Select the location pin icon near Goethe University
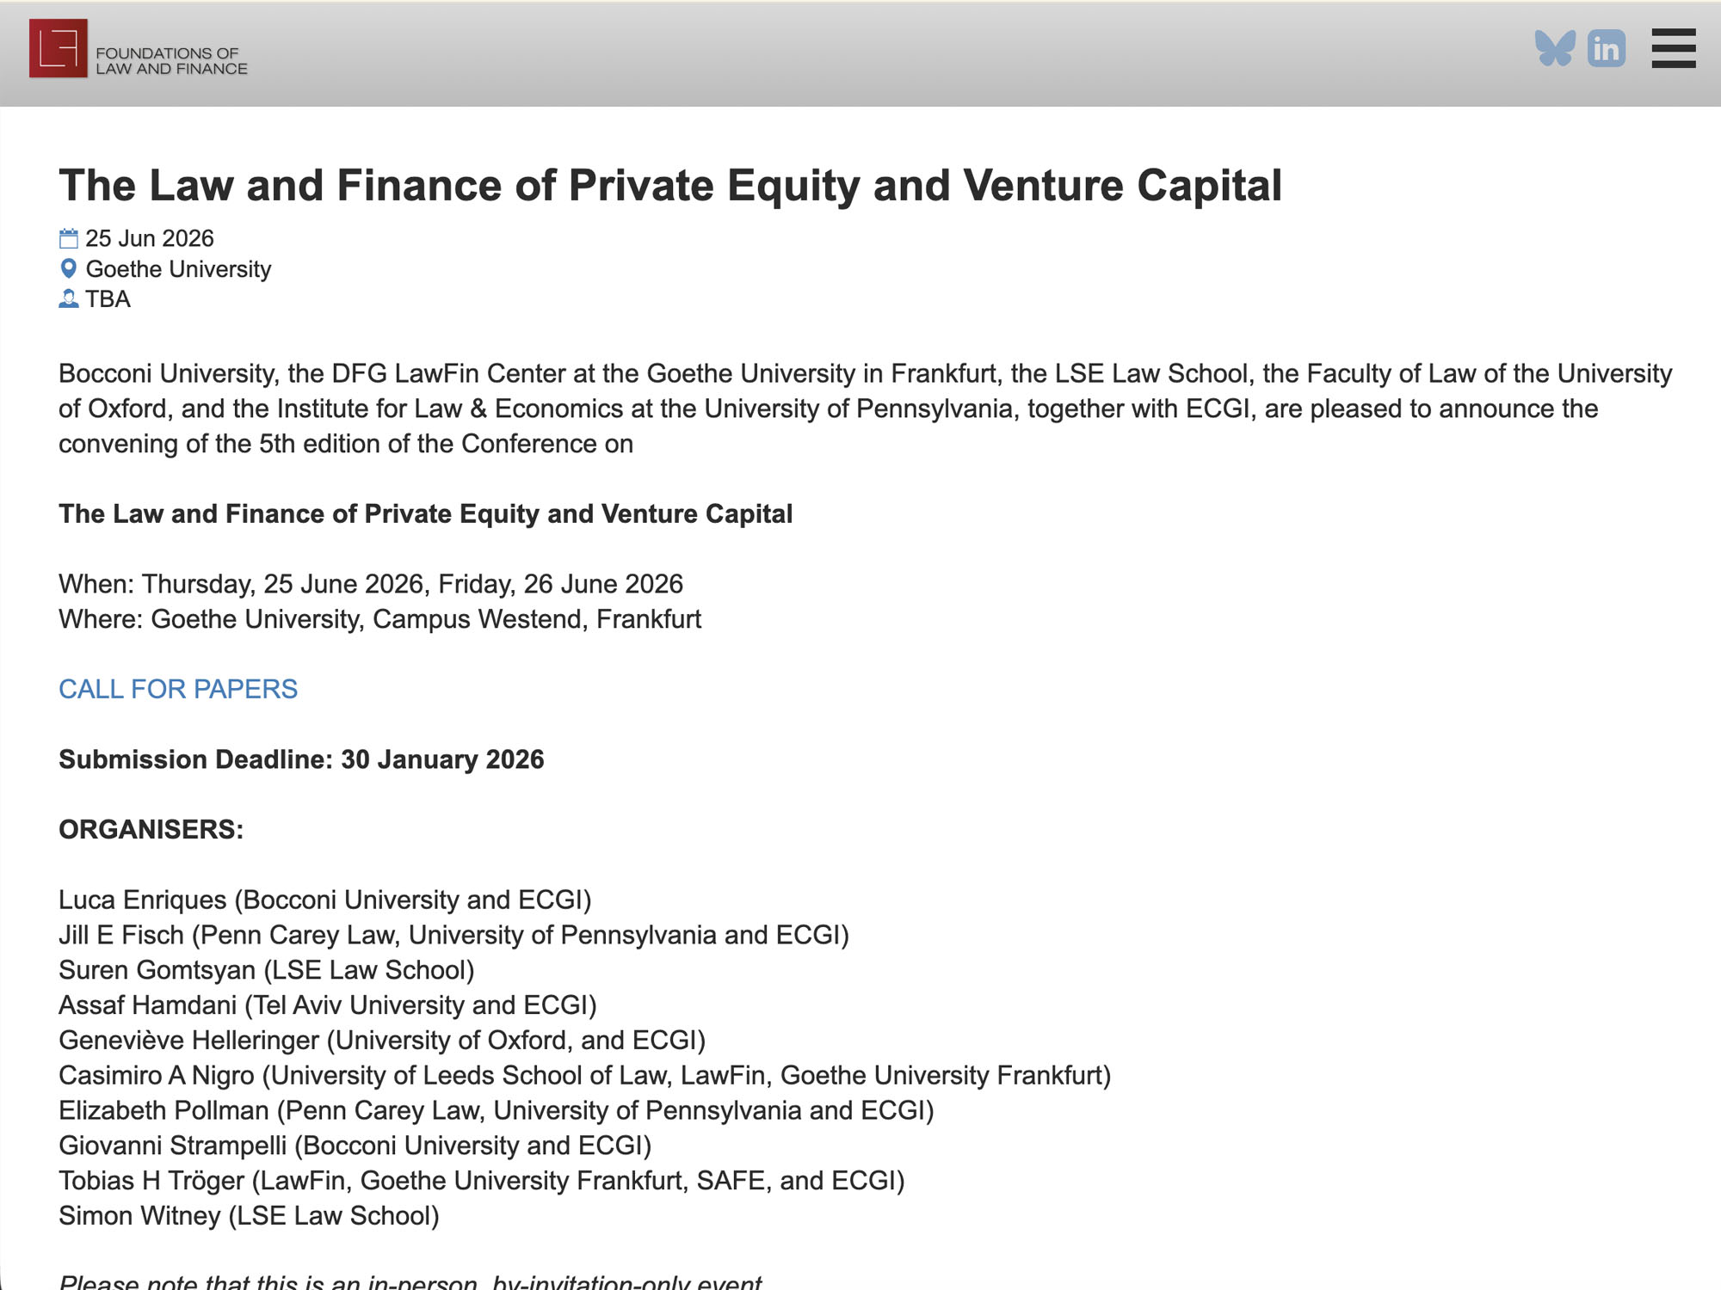Screen dimensions: 1721x1290 (68, 268)
